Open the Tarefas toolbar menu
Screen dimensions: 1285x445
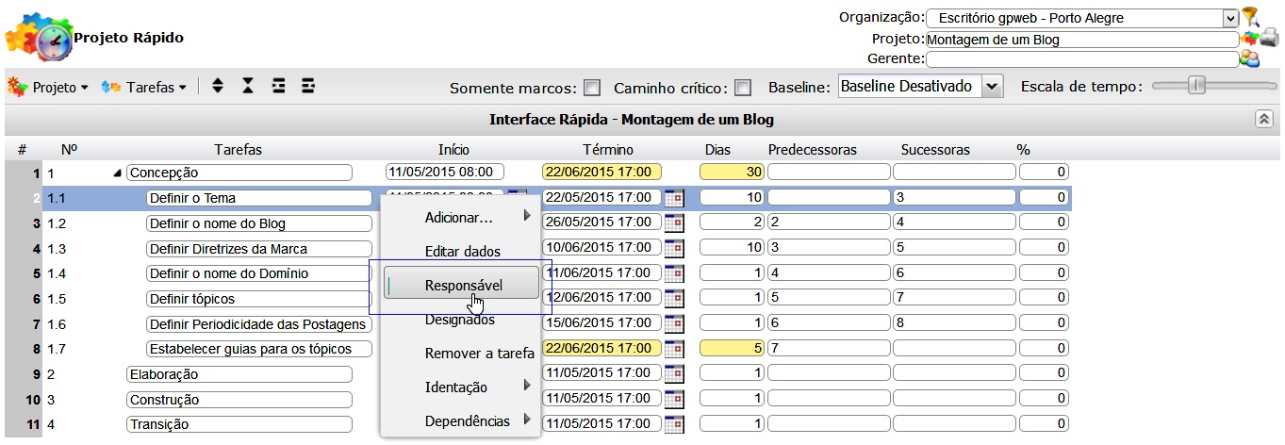click(142, 87)
